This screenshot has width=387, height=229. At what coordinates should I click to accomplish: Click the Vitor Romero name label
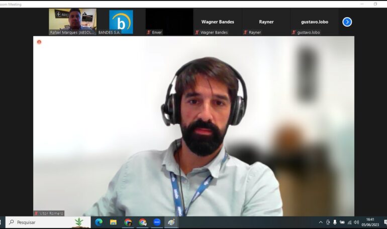49,213
